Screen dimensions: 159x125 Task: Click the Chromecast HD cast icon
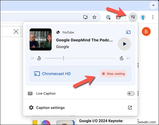(37, 74)
